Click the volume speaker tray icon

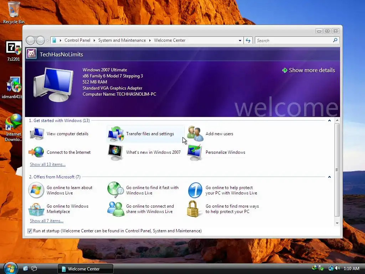(338, 268)
